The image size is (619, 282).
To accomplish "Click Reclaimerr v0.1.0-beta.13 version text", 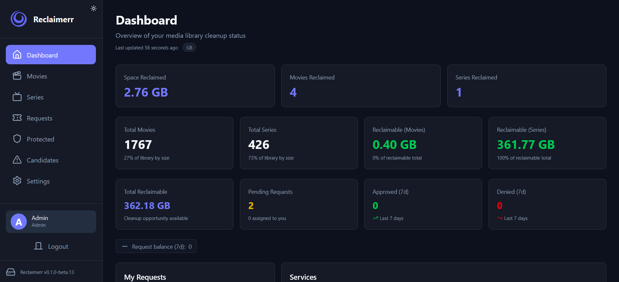I will (x=47, y=272).
